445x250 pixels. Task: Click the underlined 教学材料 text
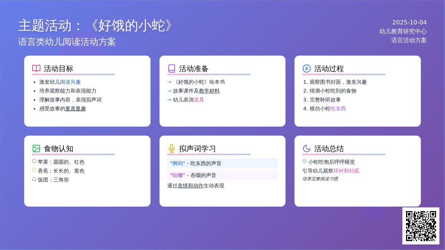click(209, 91)
